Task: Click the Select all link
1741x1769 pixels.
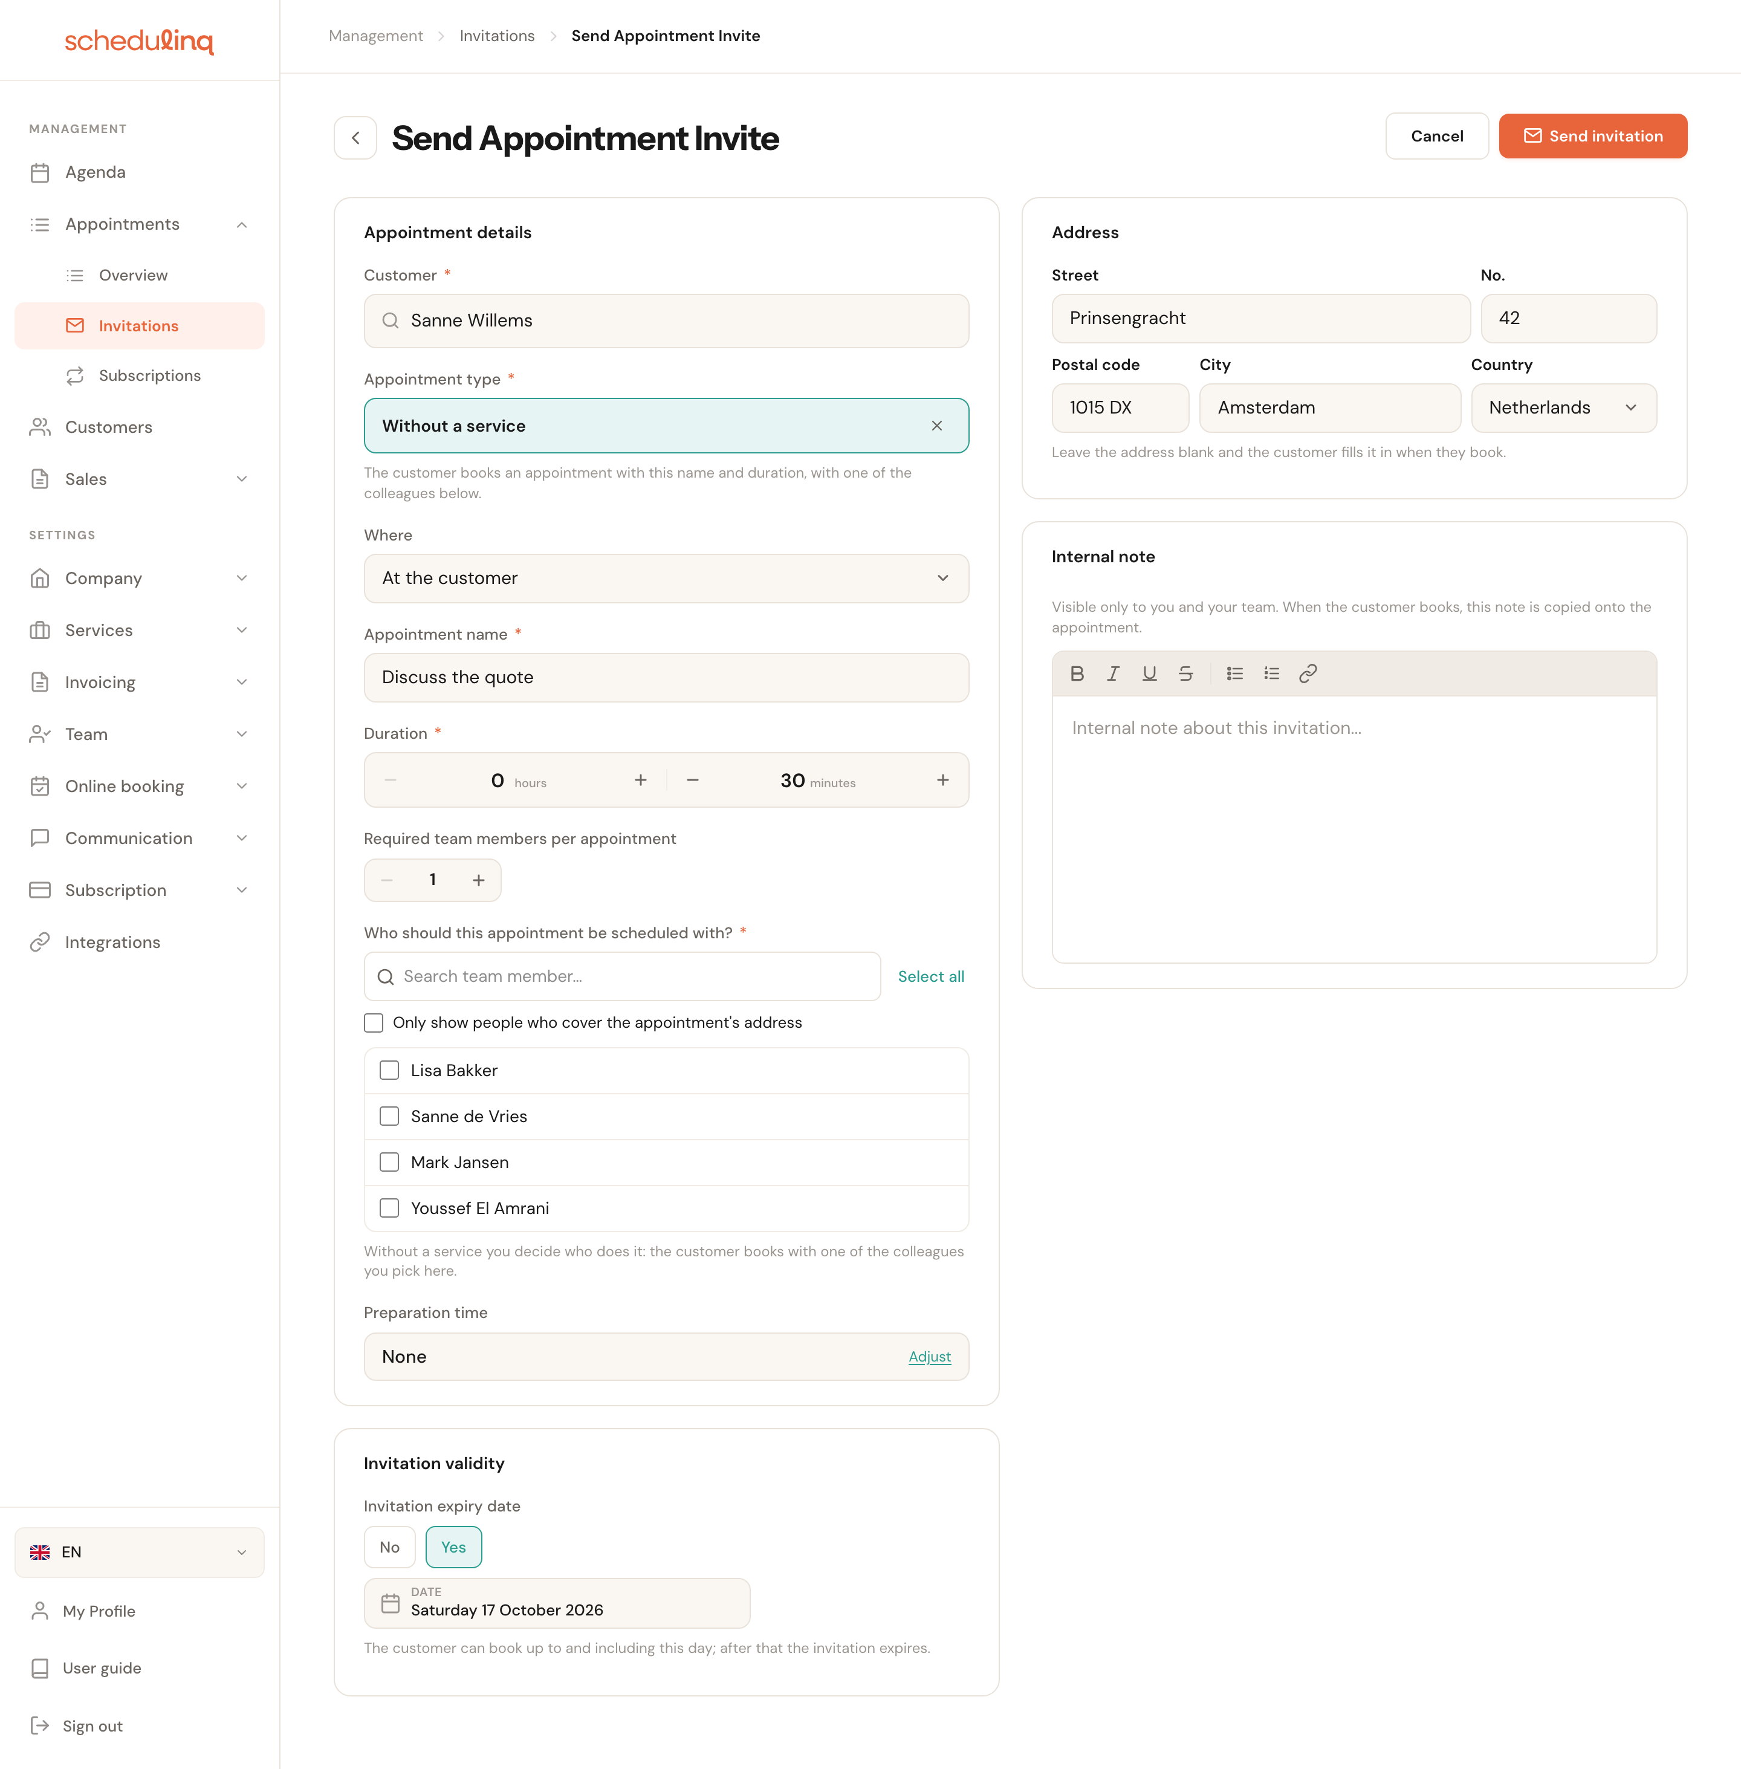Action: [930, 976]
